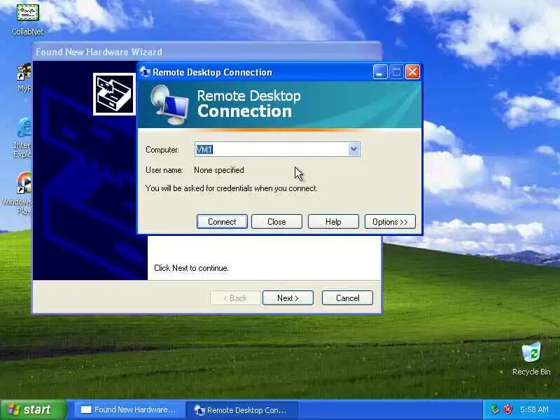Screen dimensions: 560x420
Task: Cancel the Found New Hardware Wizard
Action: [x=347, y=298]
